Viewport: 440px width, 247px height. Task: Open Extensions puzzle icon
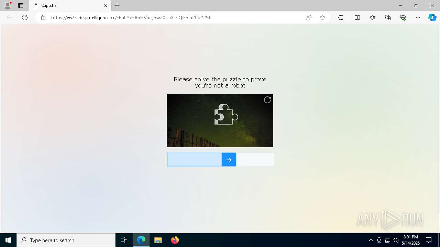coord(341,17)
